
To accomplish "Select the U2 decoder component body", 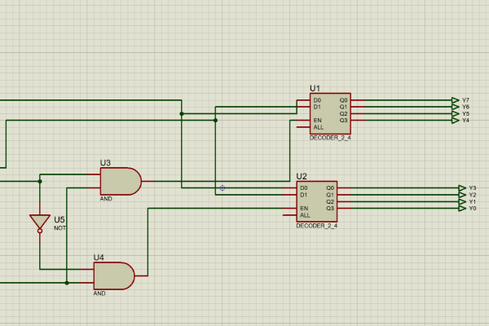I will click(316, 201).
